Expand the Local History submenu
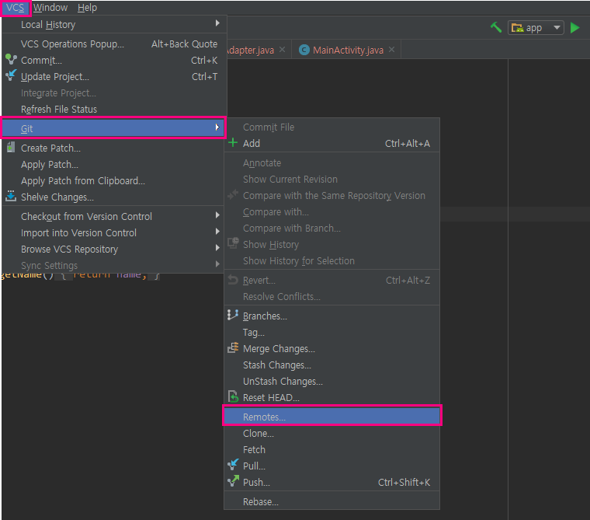The height and width of the screenshot is (520, 590). pos(114,25)
